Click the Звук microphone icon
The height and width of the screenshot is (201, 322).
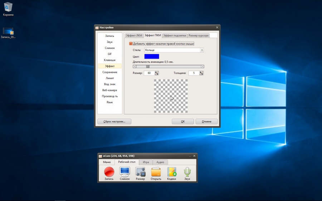click(x=187, y=172)
